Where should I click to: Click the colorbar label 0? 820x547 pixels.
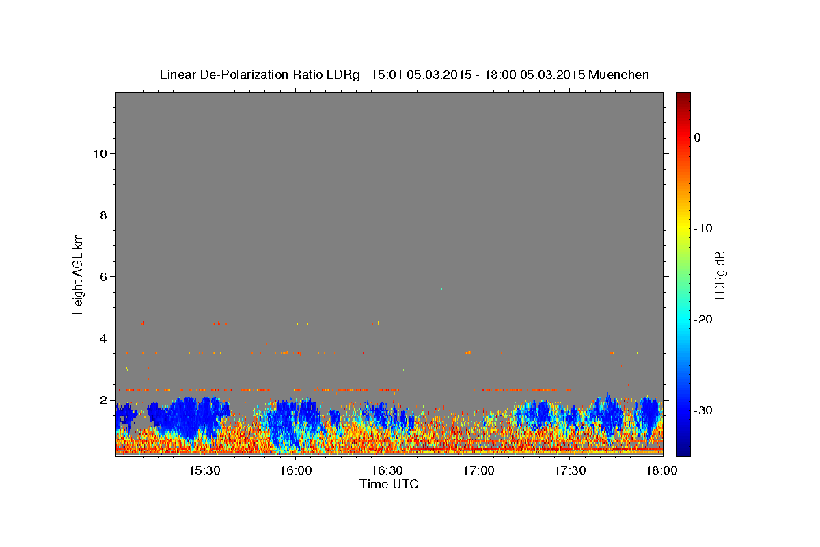click(x=697, y=137)
